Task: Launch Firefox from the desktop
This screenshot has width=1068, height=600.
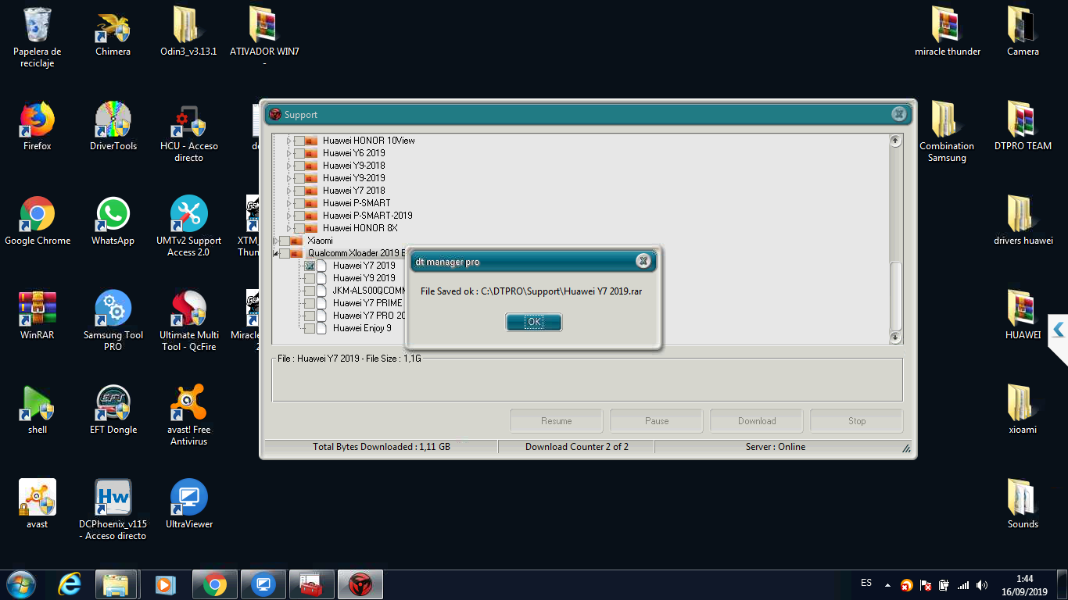Action: coord(37,125)
